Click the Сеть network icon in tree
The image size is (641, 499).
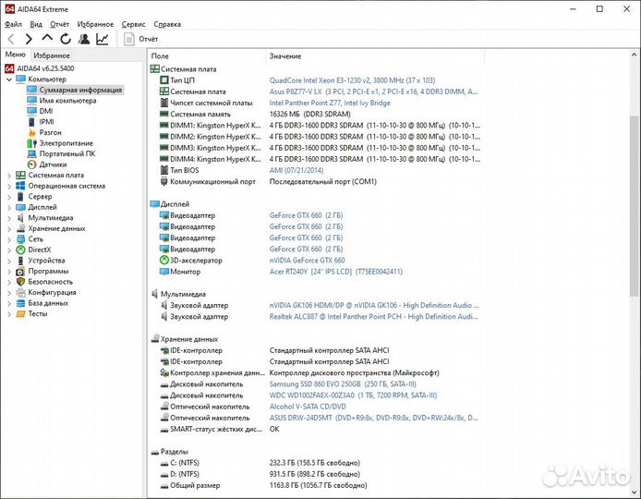point(20,238)
